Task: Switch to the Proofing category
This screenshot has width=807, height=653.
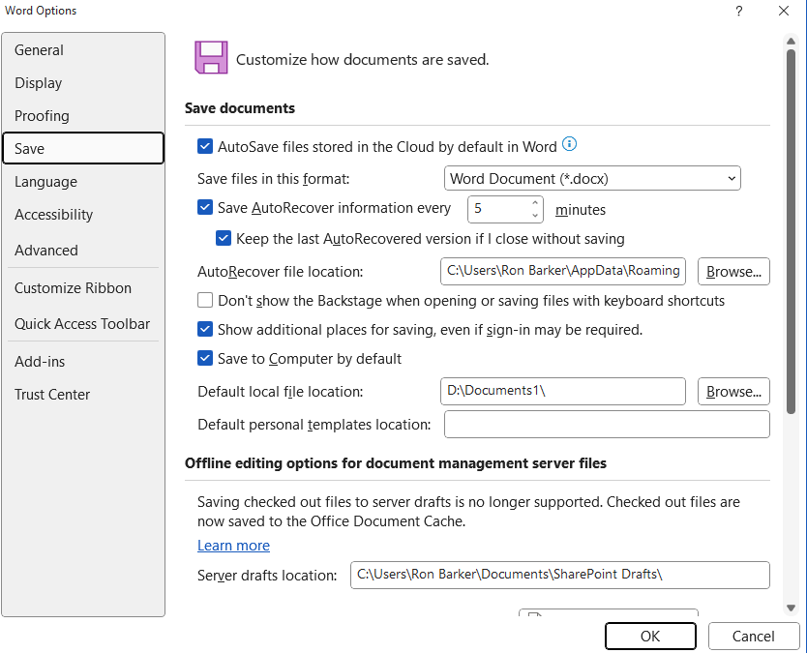Action: 43,116
